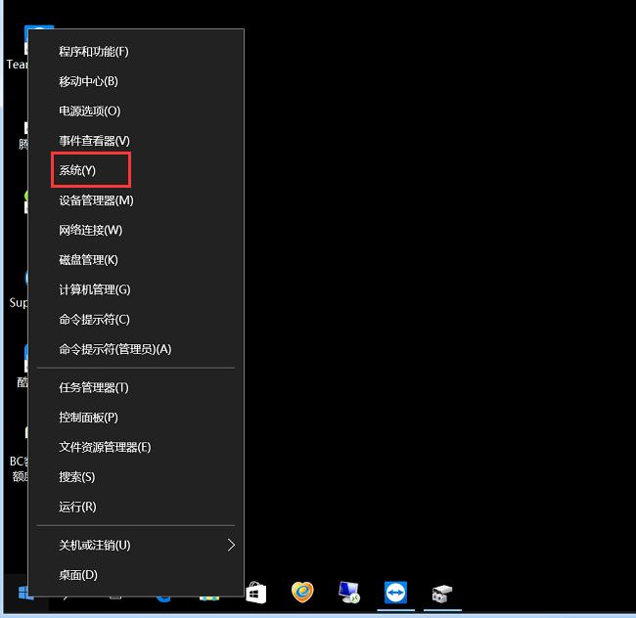Launch 计算机管理(G)
This screenshot has width=636, height=618.
point(136,289)
